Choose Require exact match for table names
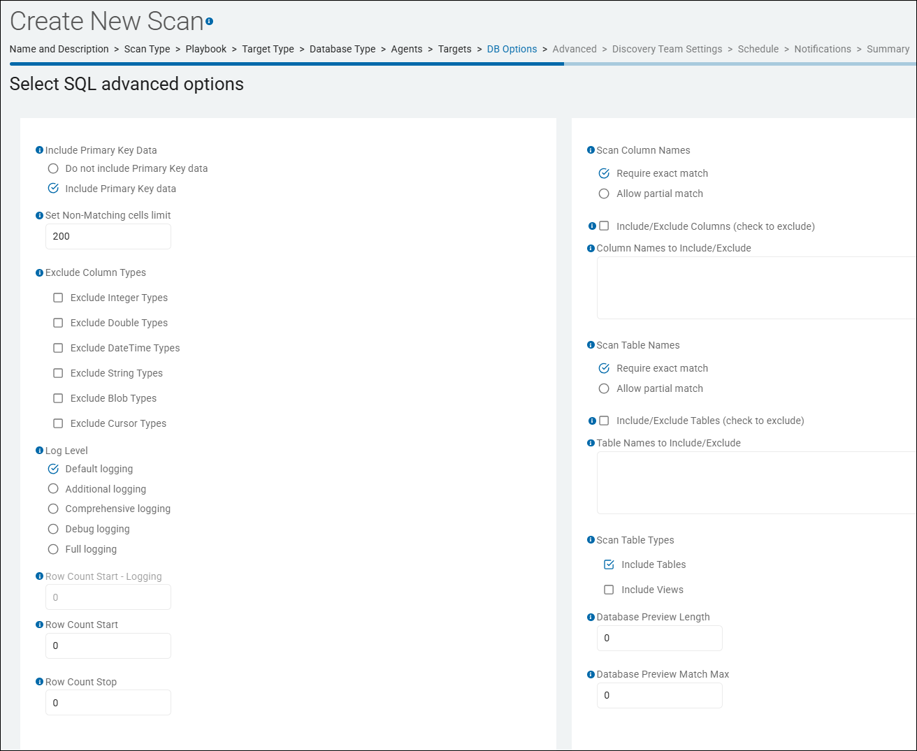The height and width of the screenshot is (751, 917). (x=605, y=368)
